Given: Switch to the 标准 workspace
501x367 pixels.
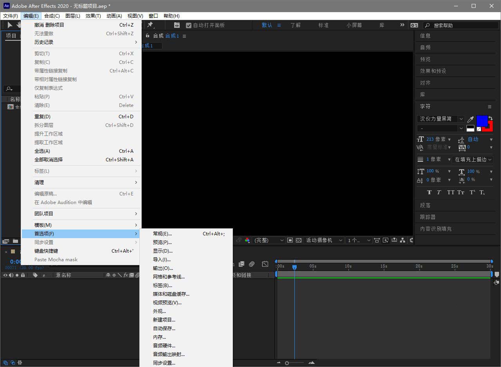Looking at the screenshot, I should point(323,25).
